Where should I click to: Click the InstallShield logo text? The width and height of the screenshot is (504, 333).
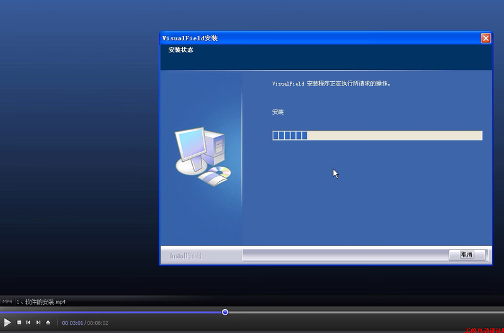coord(185,256)
